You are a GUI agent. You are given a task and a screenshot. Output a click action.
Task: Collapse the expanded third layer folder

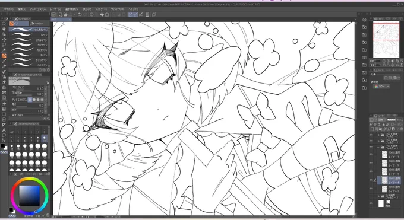(379, 148)
